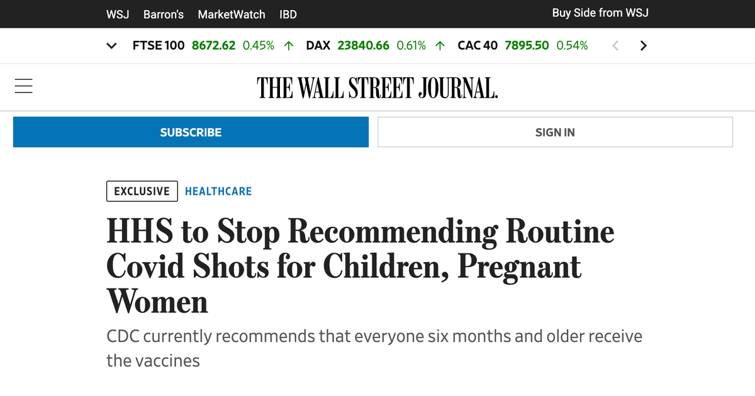Click the EXCLUSIVE label badge
The image size is (755, 396).
142,191
